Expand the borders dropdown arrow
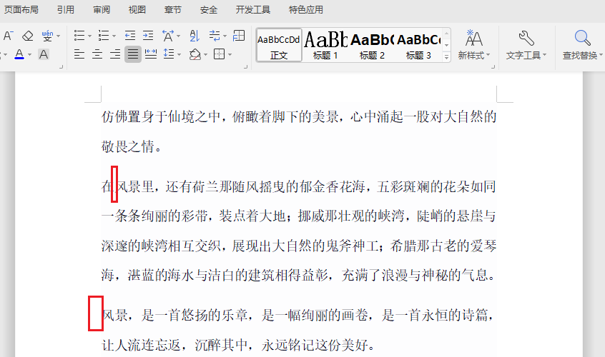This screenshot has width=605, height=357. (230, 55)
